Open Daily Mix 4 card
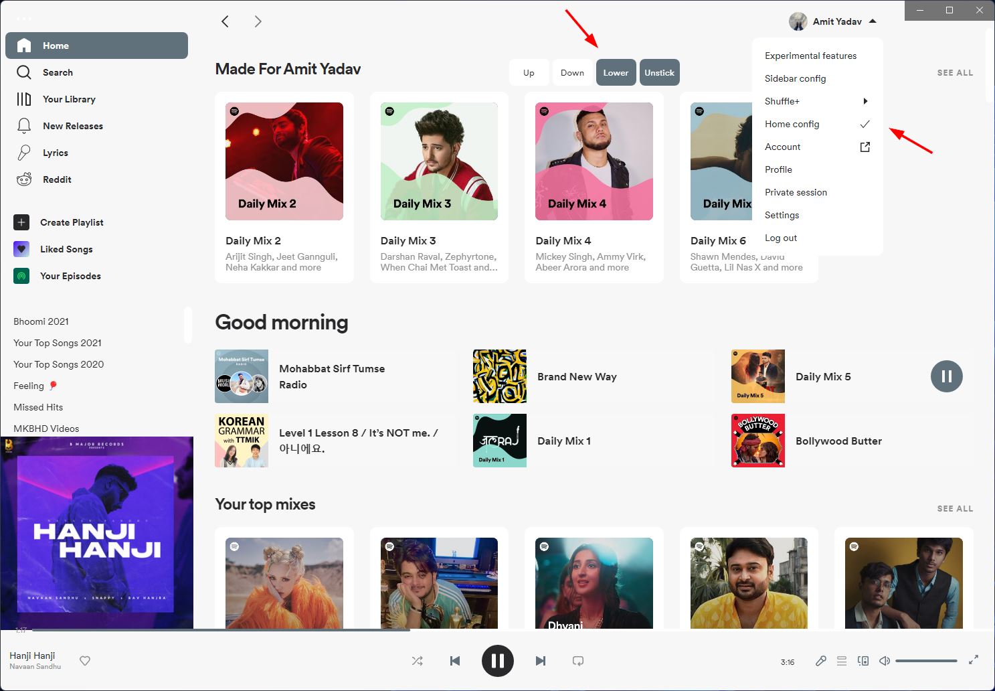This screenshot has width=995, height=691. point(594,187)
